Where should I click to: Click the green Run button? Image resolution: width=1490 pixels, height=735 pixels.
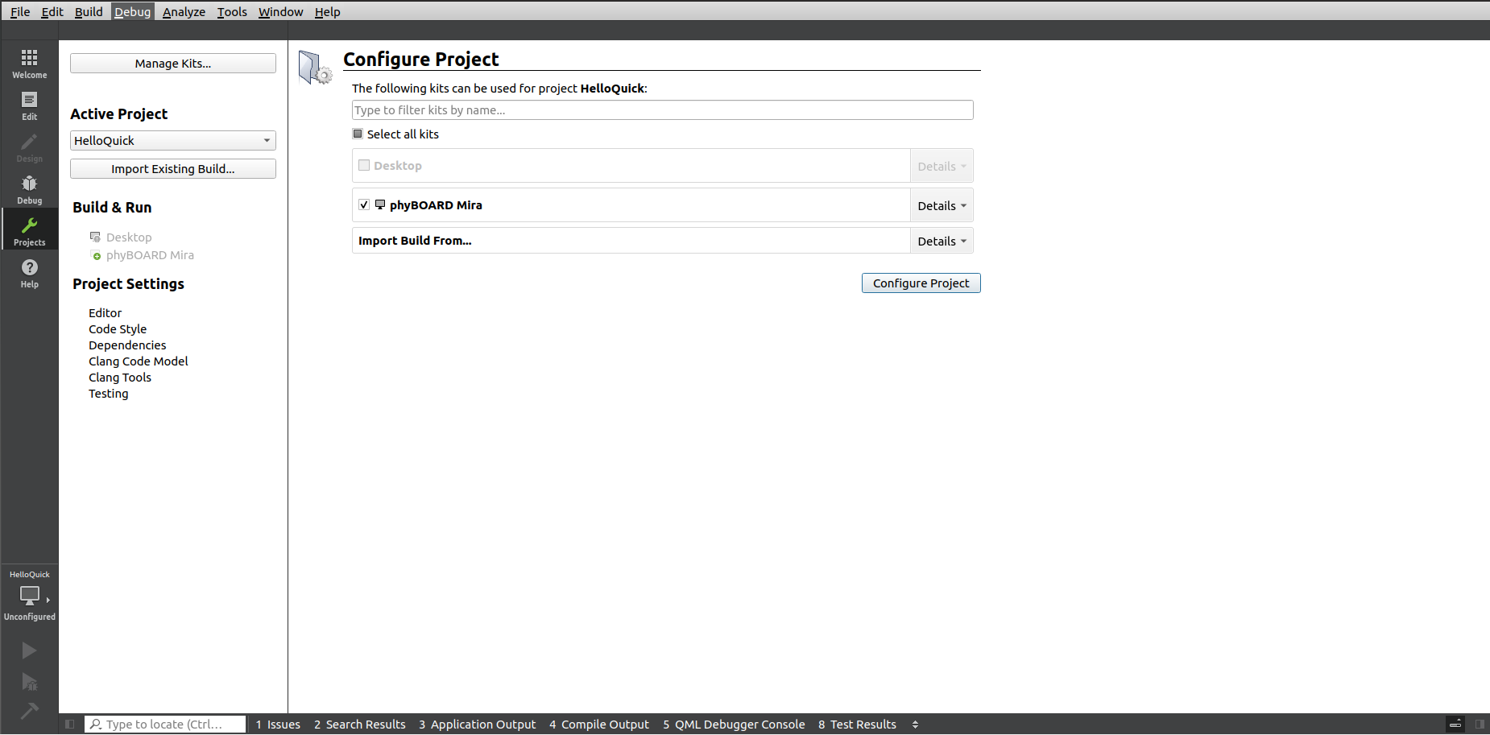pyautogui.click(x=29, y=650)
